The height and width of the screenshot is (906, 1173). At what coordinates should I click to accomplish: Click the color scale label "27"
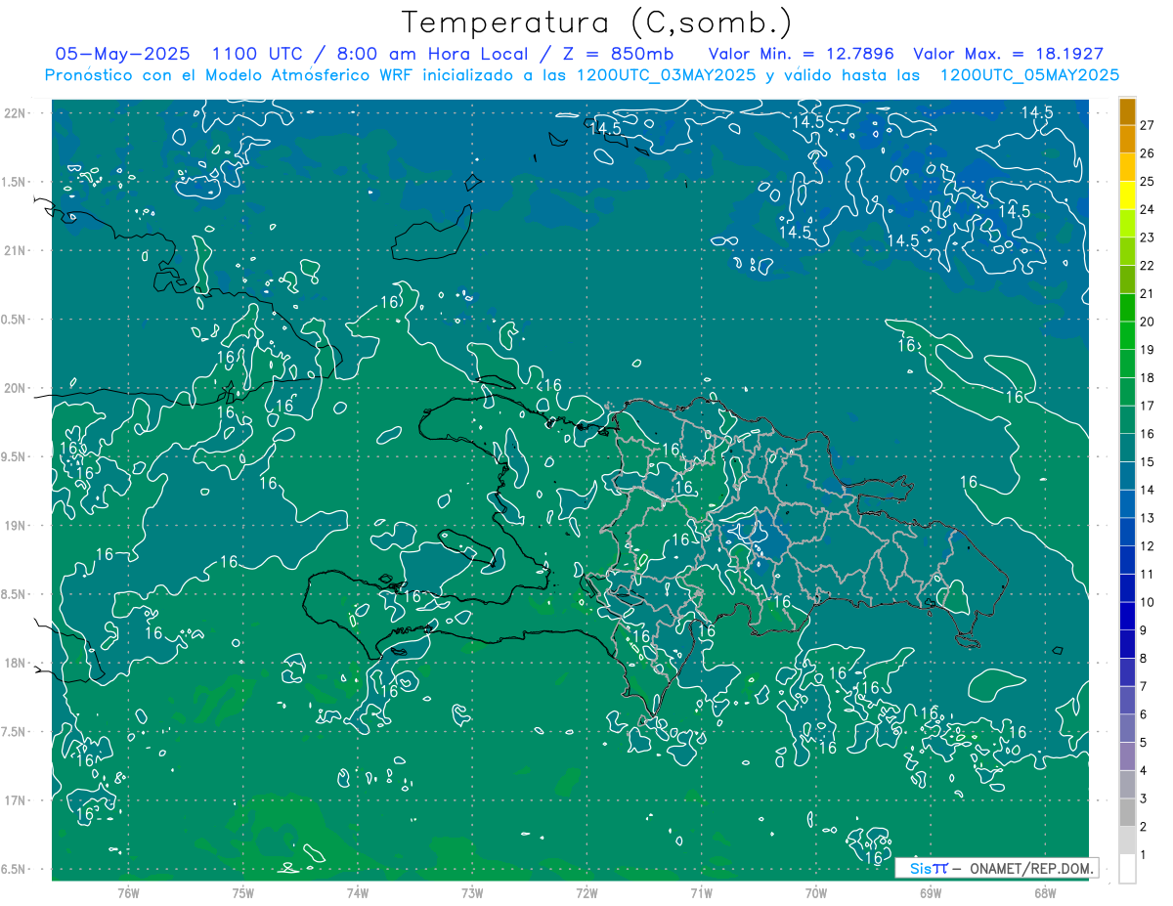click(x=1148, y=125)
